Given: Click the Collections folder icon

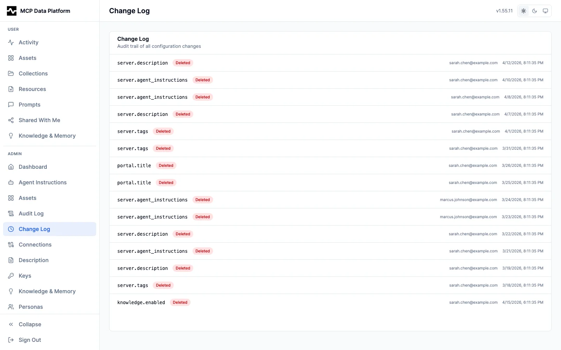Looking at the screenshot, I should point(11,73).
